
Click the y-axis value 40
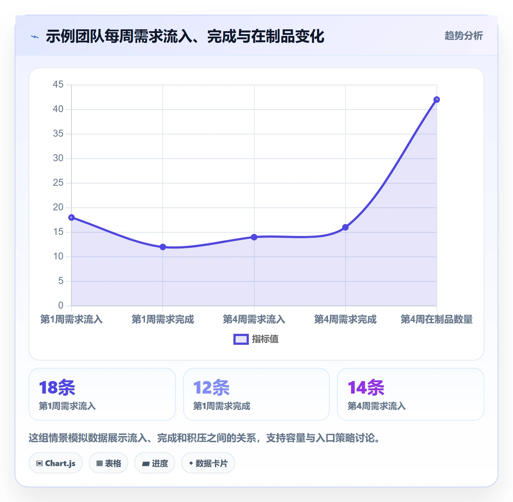click(x=58, y=109)
